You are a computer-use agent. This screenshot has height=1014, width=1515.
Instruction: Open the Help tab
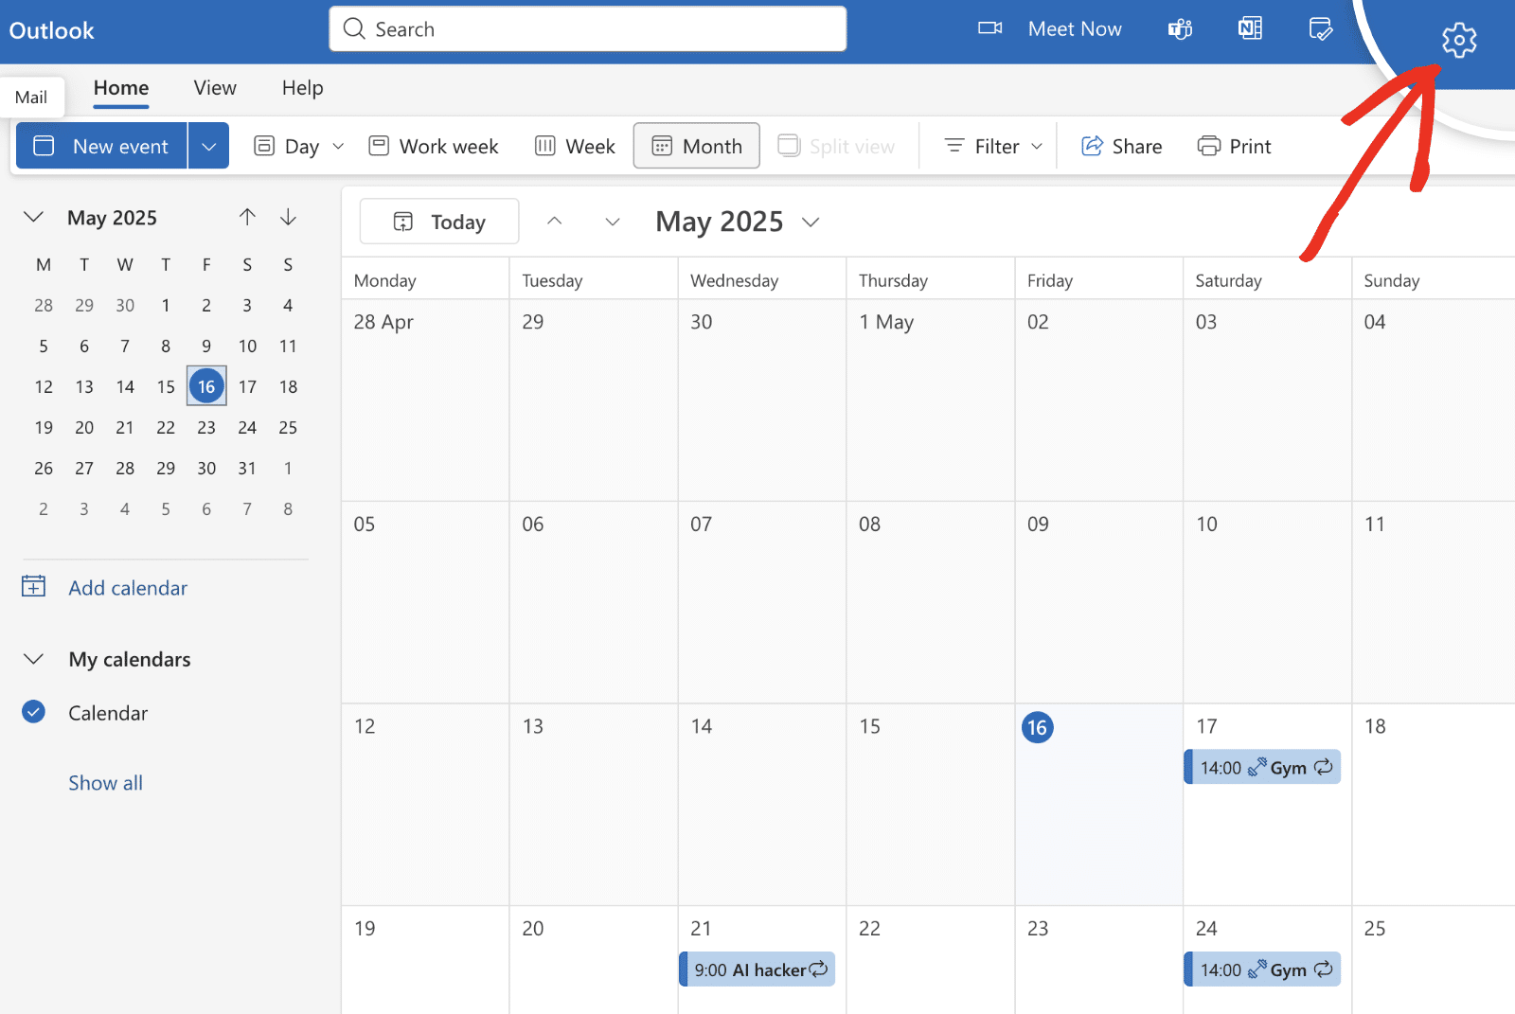pos(302,88)
